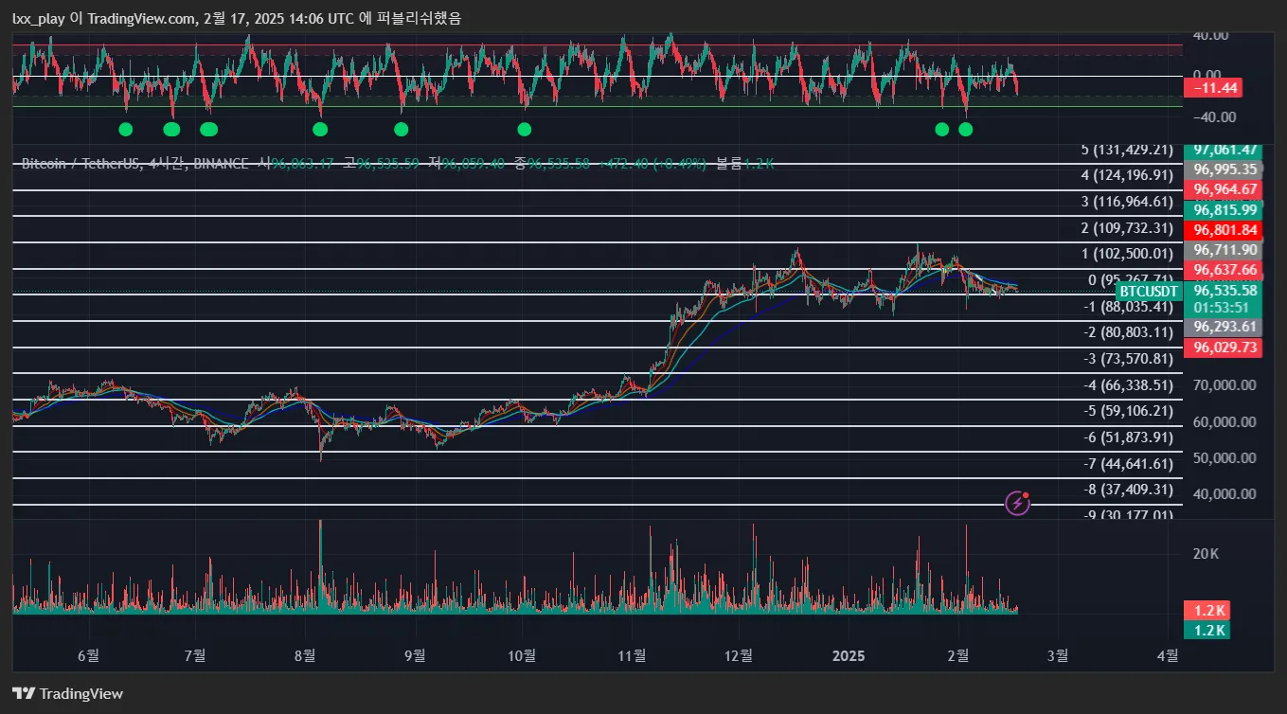Click the 4월 time axis label
The width and height of the screenshot is (1287, 714).
[1169, 654]
